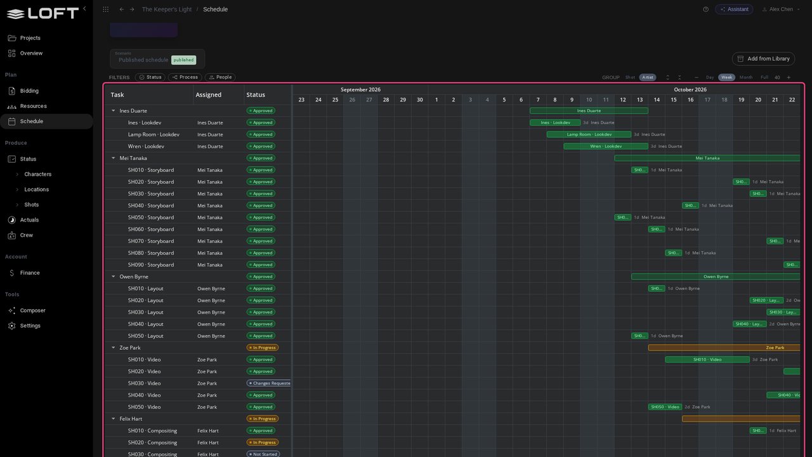Collapse the sidebar with the chevron beside LOFT
The width and height of the screenshot is (812, 457).
point(84,9)
